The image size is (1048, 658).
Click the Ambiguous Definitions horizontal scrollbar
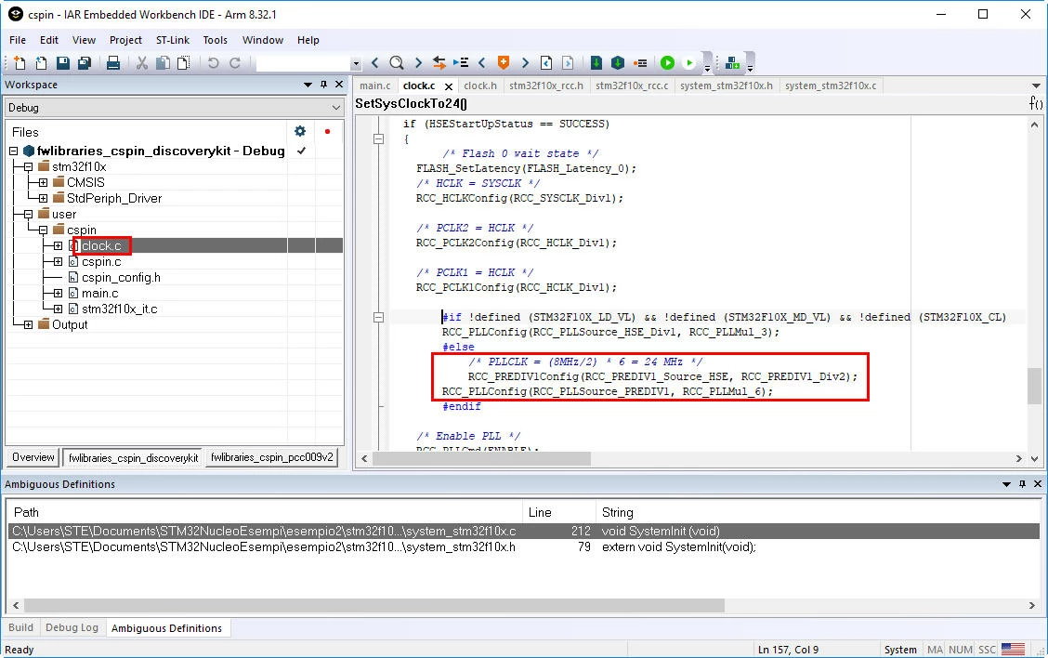click(374, 605)
